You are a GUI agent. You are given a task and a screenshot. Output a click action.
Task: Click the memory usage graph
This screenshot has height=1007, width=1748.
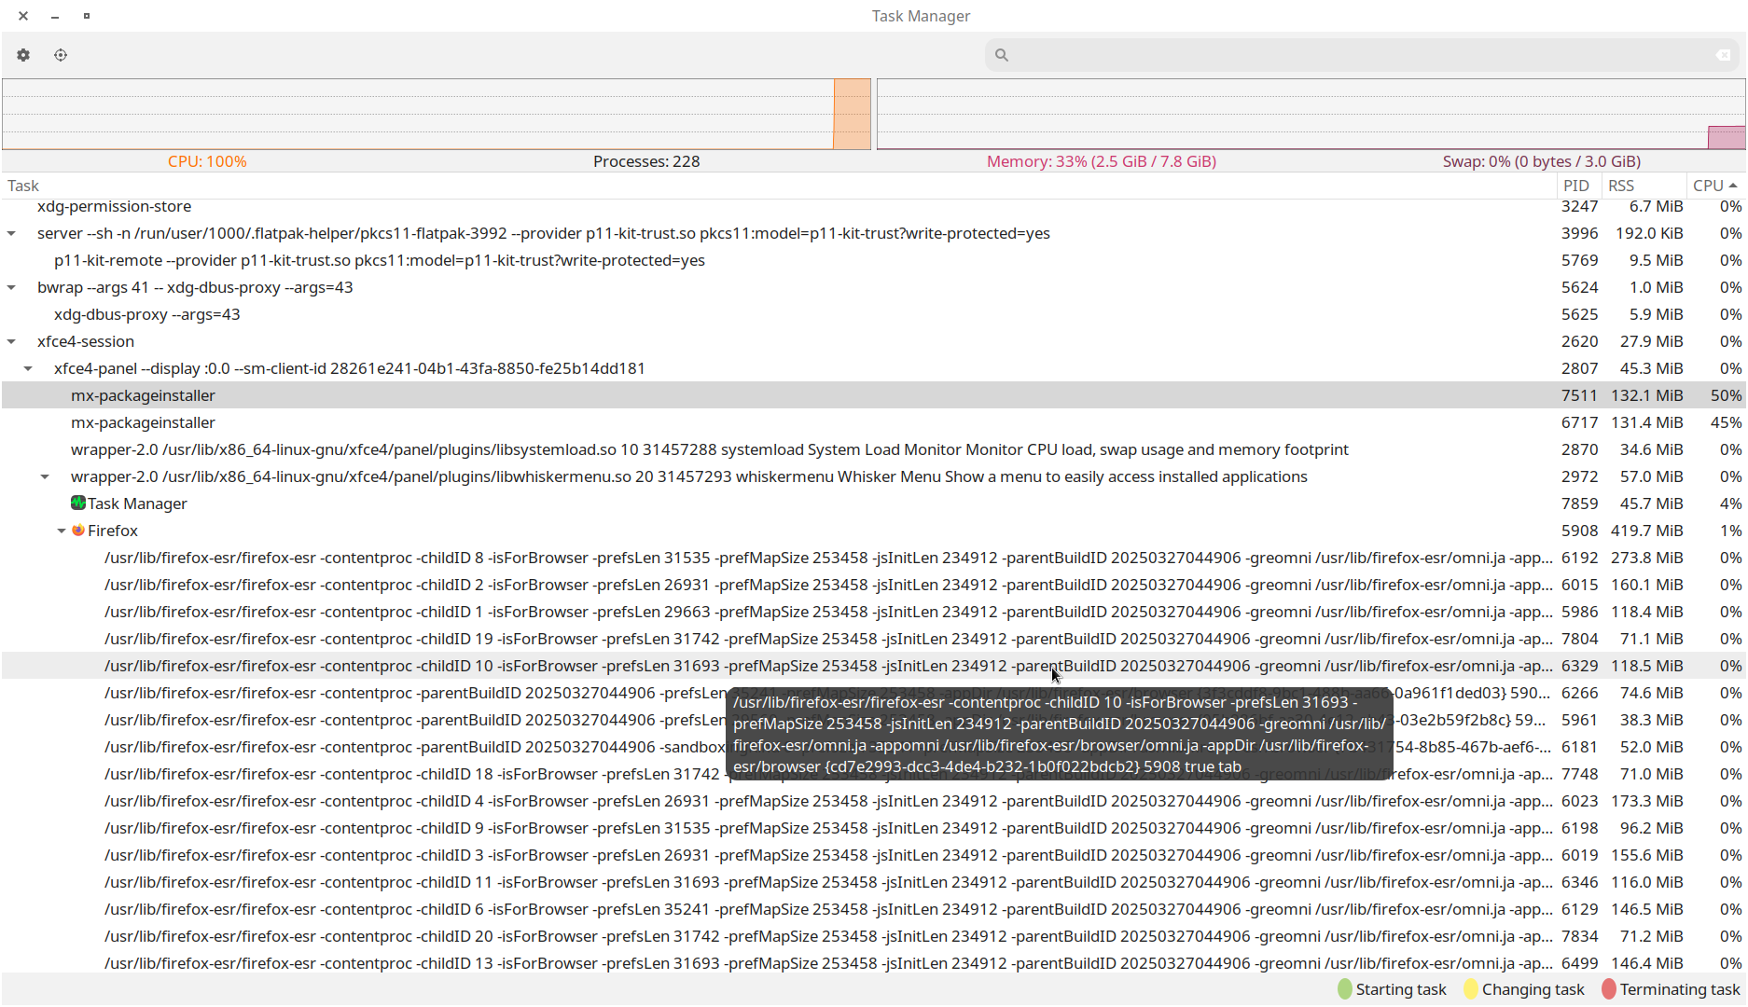tap(1311, 114)
